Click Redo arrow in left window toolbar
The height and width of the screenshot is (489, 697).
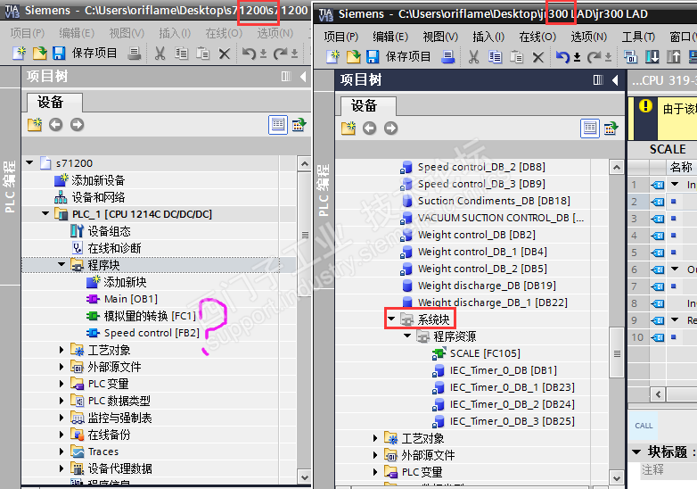tap(281, 54)
